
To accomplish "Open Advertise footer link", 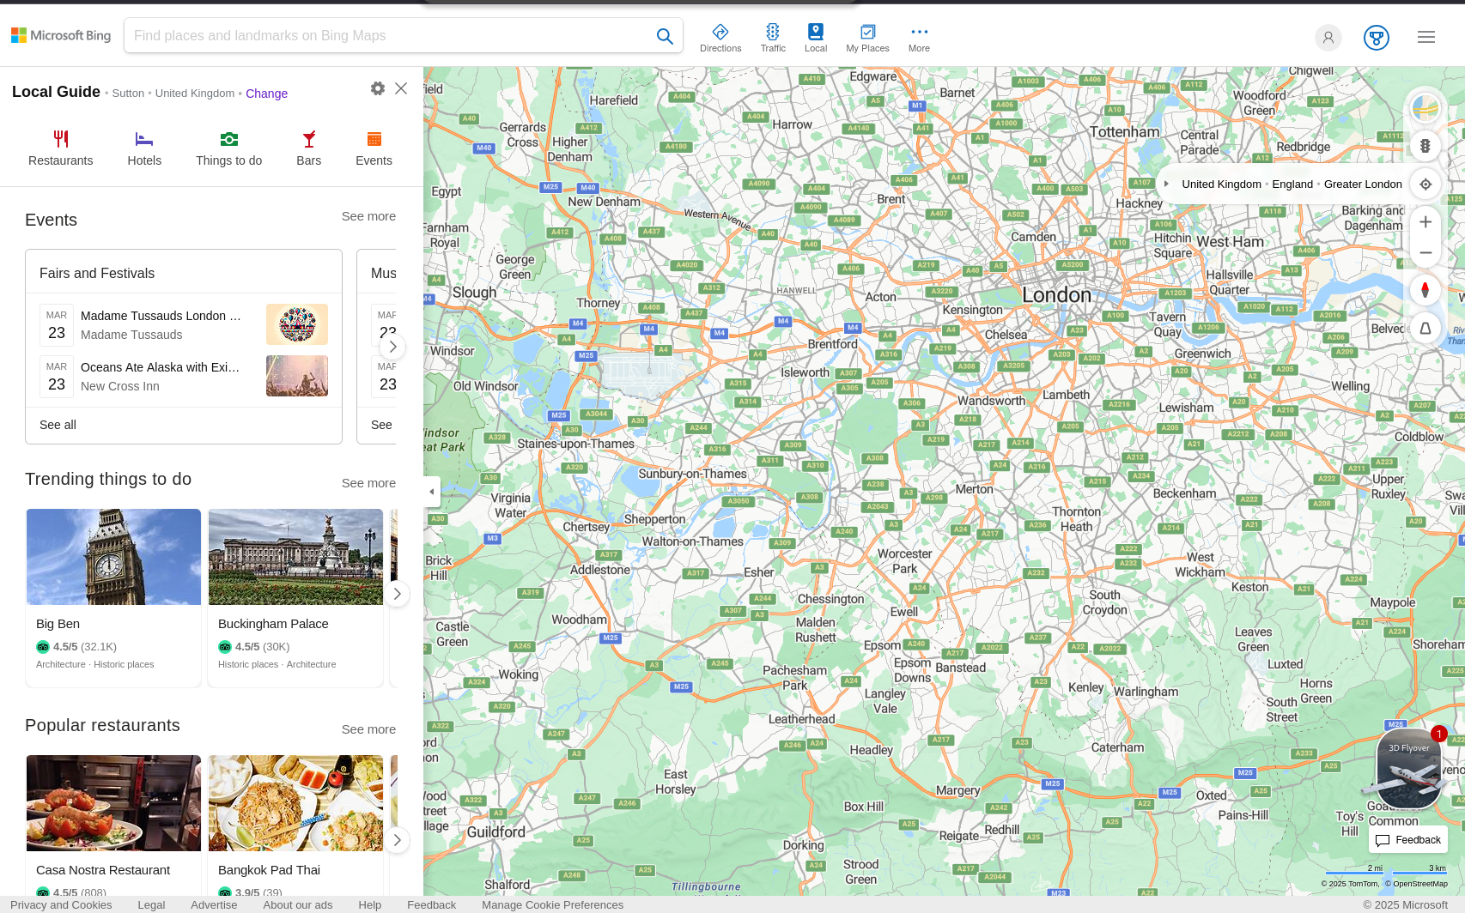I will coord(214,904).
